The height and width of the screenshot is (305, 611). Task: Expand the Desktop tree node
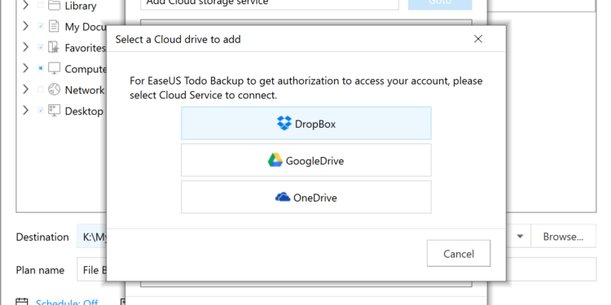[26, 111]
